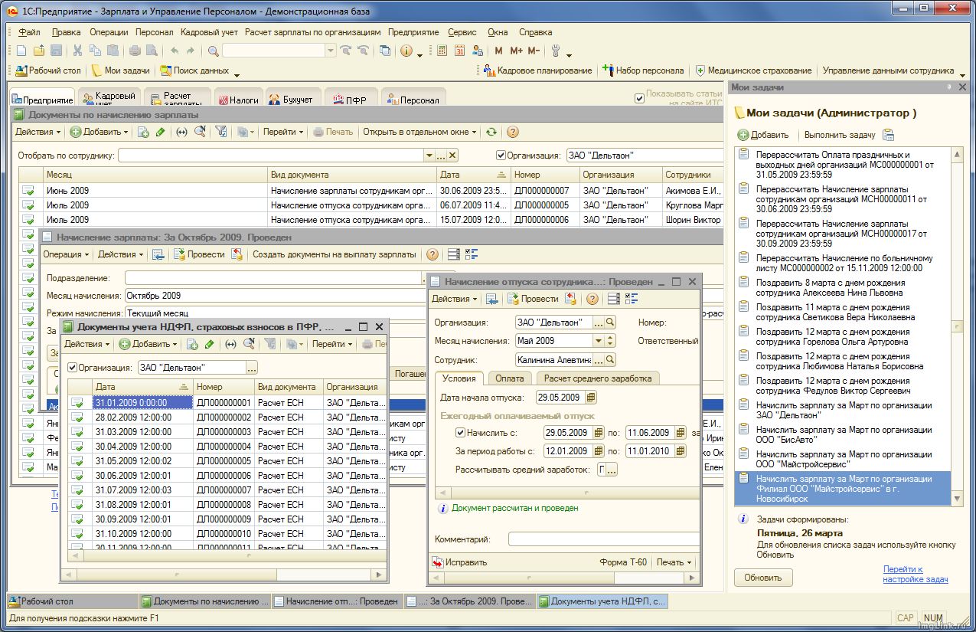976x632 pixels.
Task: Click the Комментарий input field
Action: (603, 539)
